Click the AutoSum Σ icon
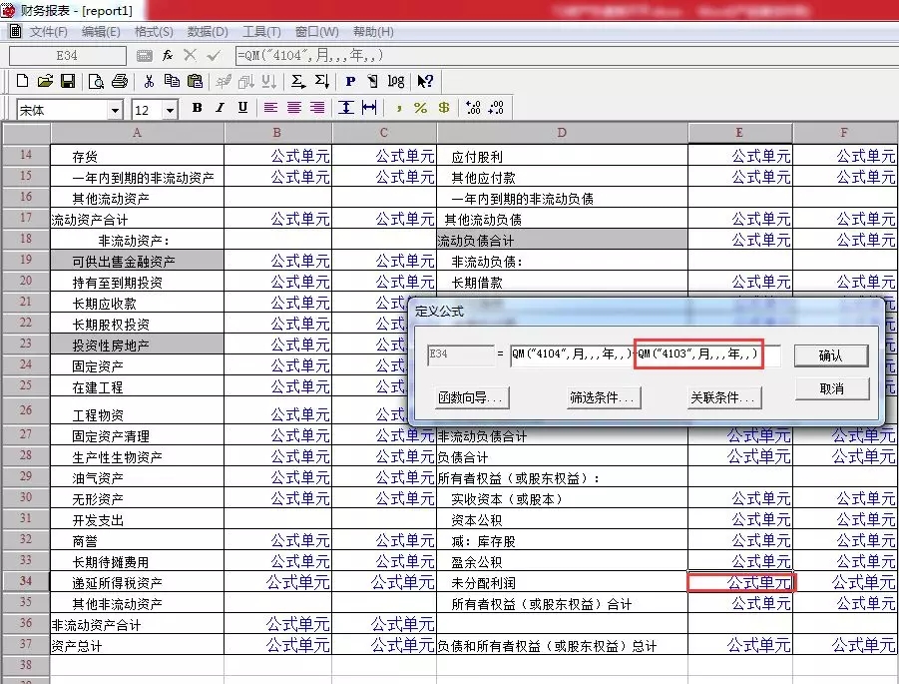The width and height of the screenshot is (899, 684). [299, 81]
